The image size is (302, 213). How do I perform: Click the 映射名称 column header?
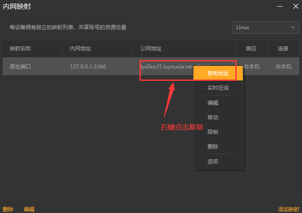coord(20,48)
